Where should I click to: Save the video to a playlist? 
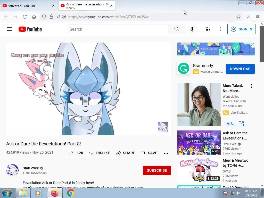pos(149,153)
